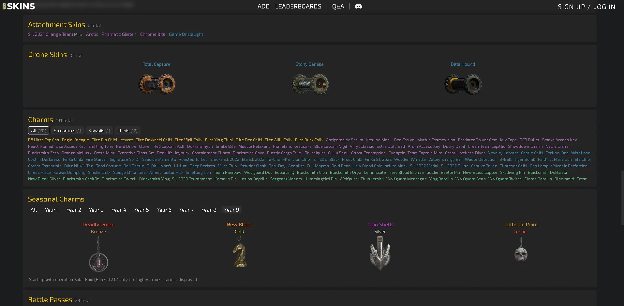Filter charms by All (131)
Screen dimensions: 624x306
38,131
